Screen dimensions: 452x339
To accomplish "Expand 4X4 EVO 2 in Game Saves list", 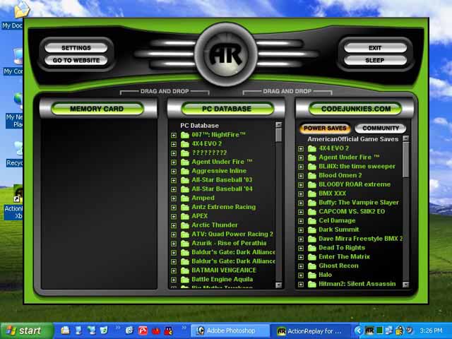I will click(x=301, y=149).
